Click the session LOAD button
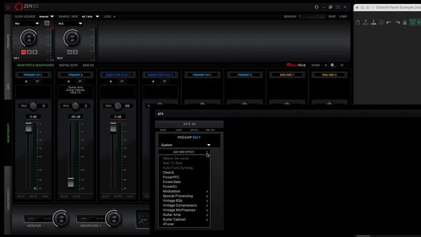421x237 pixels. [x=343, y=16]
